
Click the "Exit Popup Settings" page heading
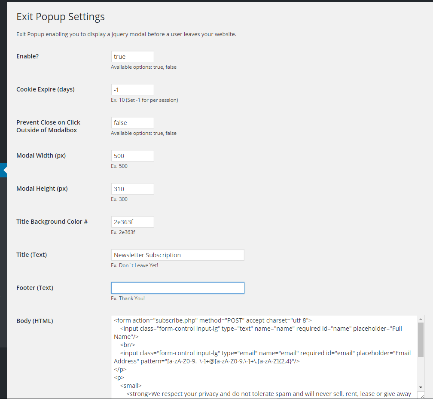click(x=61, y=17)
